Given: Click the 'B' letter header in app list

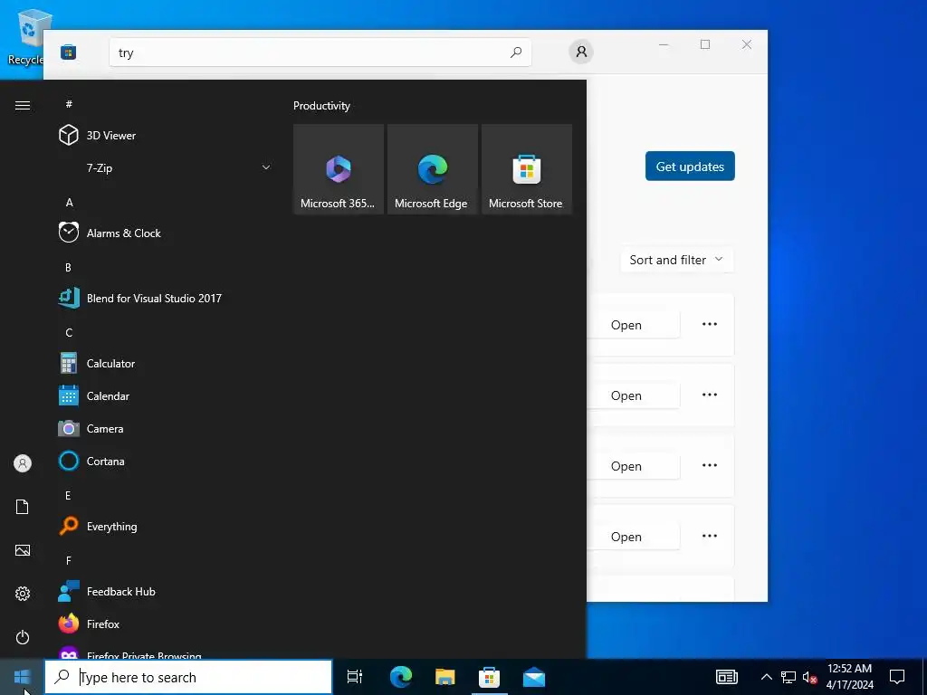Looking at the screenshot, I should pyautogui.click(x=68, y=267).
